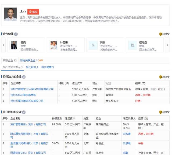Click the red 监控 monitor button
This screenshot has width=172, height=155.
[x=33, y=12]
